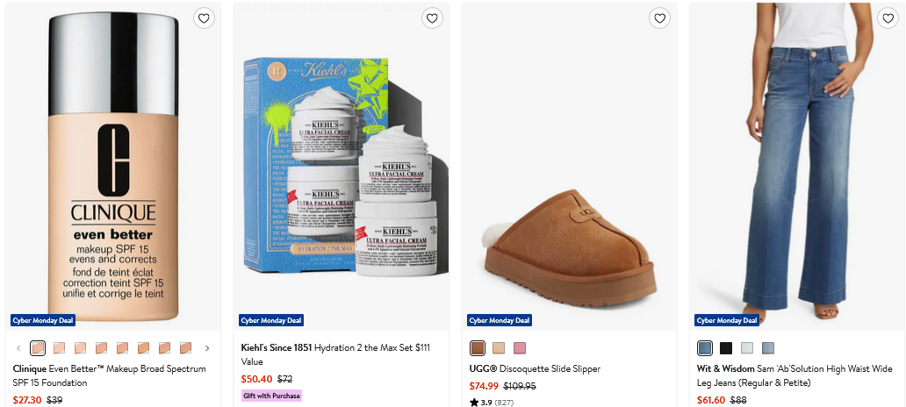Viewport: 906px width, 407px height.
Task: Choose the beige UGG slipper color
Action: (x=499, y=348)
